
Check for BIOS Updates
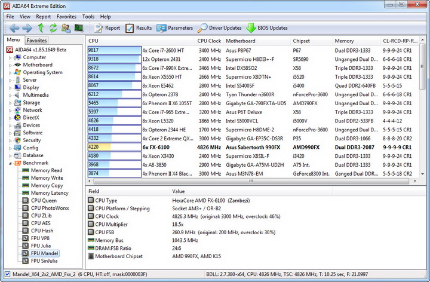pos(267,28)
